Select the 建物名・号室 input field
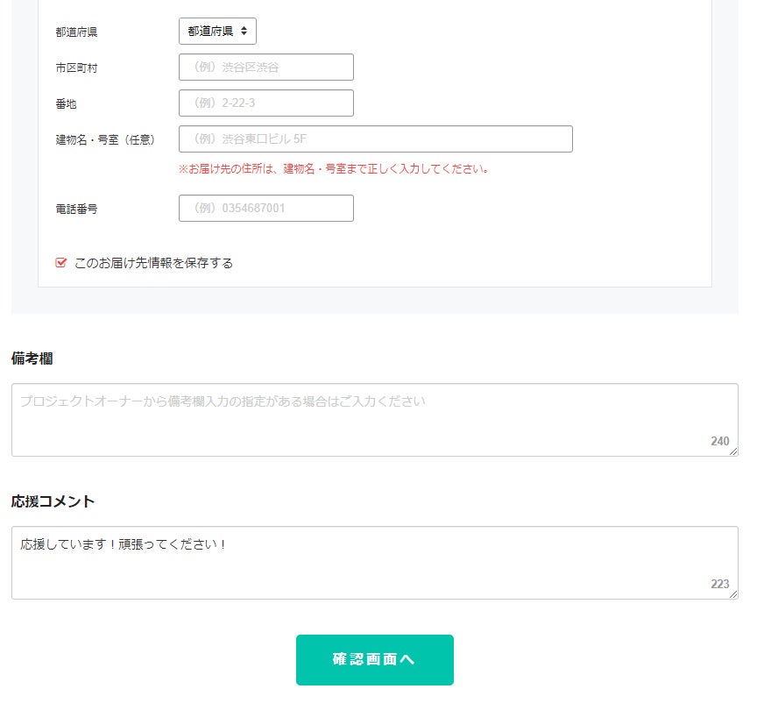778x703 pixels. coord(375,139)
